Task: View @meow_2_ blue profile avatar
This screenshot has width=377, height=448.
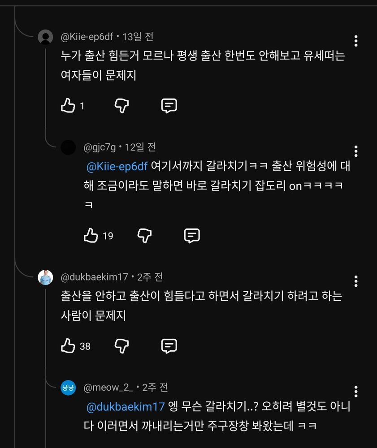Action: (68, 388)
